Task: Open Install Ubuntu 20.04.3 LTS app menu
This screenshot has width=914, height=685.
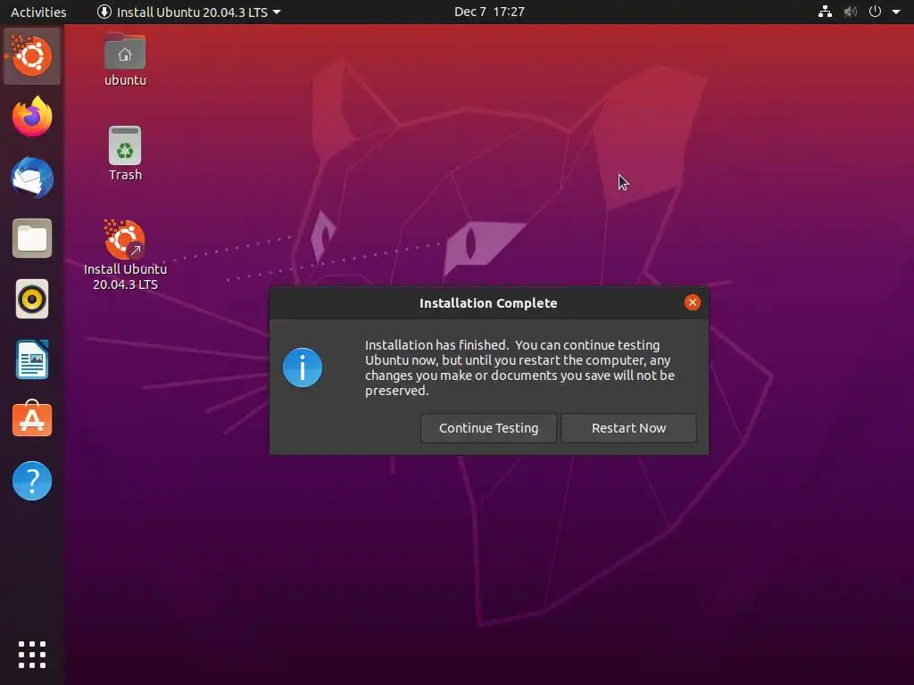Action: (189, 12)
